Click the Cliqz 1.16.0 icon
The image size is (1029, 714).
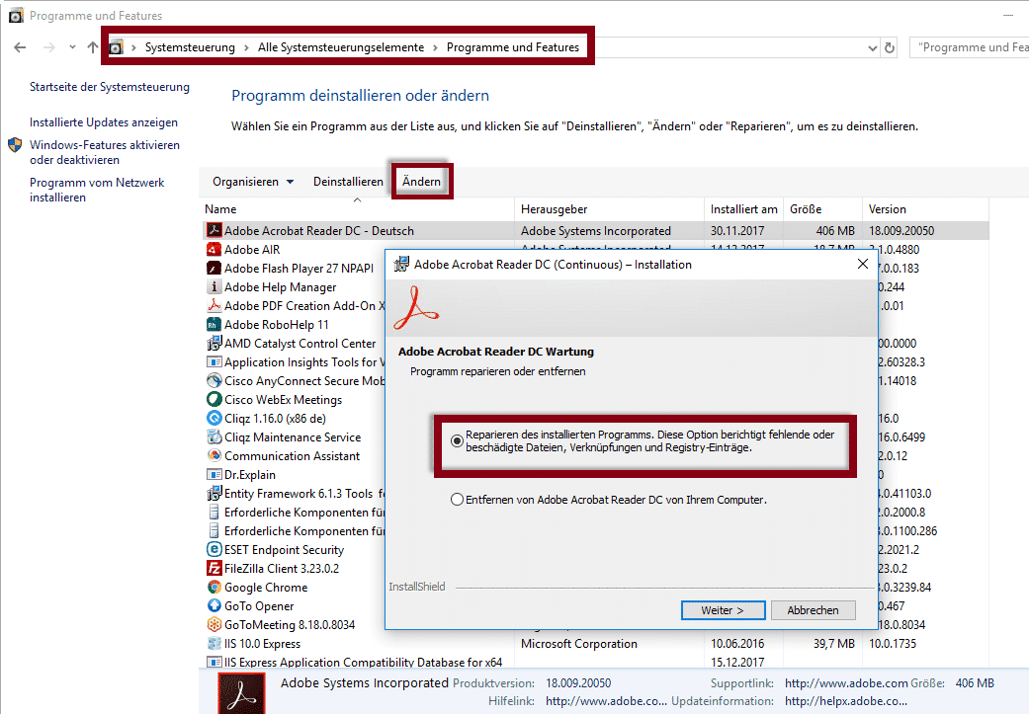point(214,418)
